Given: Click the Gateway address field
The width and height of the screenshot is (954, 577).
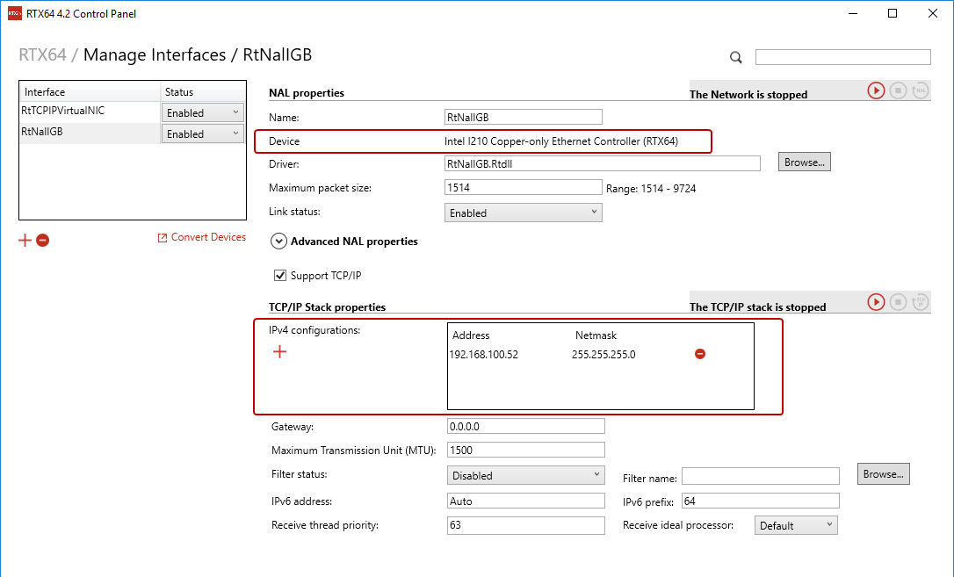Looking at the screenshot, I should pos(525,426).
